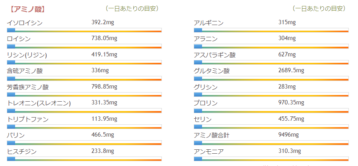Viewport: 358px width, 166px height.
Task: Click the ロイシン gauge bar
Action: 84,46
